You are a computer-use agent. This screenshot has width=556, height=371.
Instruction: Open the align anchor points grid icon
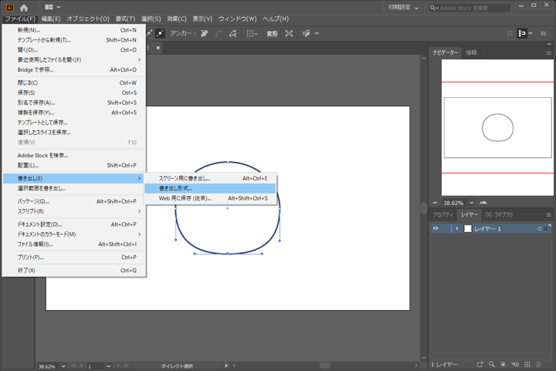pos(252,33)
